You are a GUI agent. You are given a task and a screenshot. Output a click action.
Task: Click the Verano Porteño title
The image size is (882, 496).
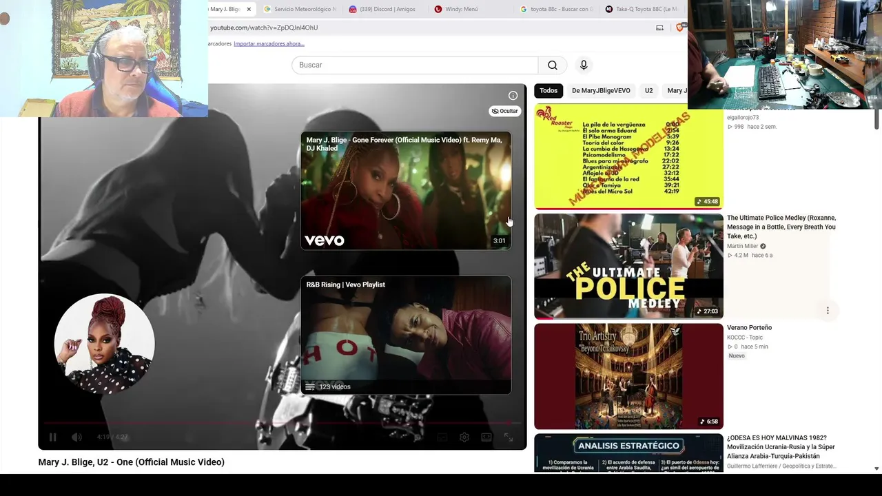(749, 328)
